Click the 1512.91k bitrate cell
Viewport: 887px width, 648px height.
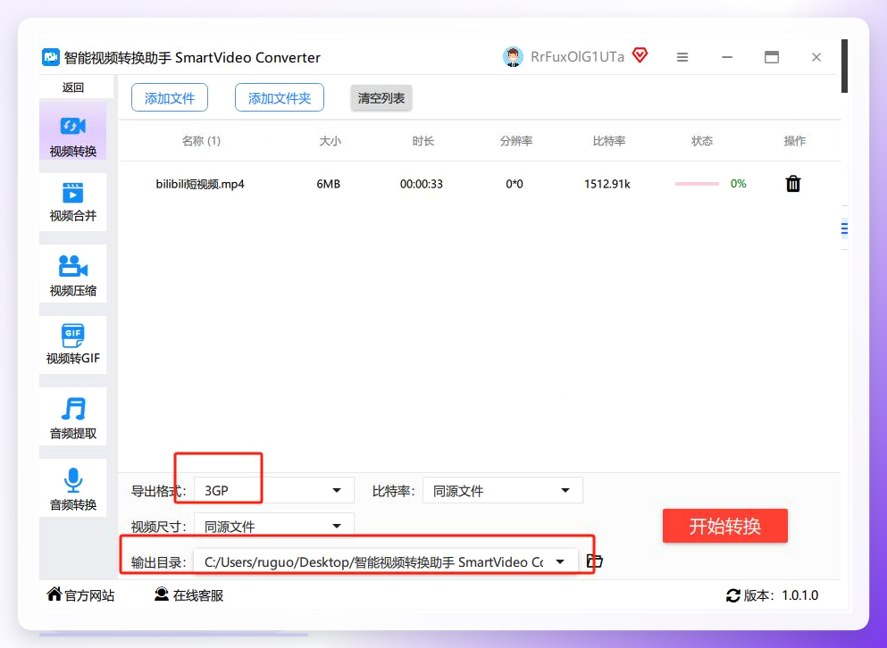click(x=607, y=184)
